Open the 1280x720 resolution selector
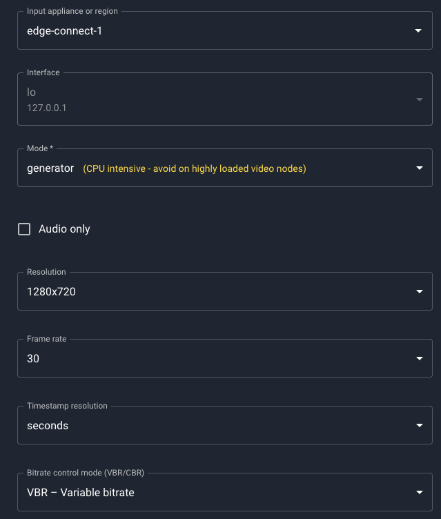This screenshot has width=441, height=519. coord(207,292)
